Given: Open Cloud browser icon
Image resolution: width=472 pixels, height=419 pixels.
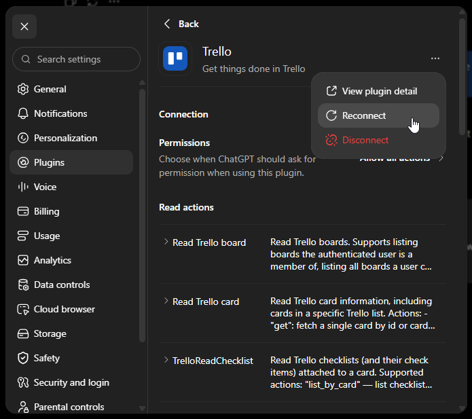Looking at the screenshot, I should coord(23,309).
